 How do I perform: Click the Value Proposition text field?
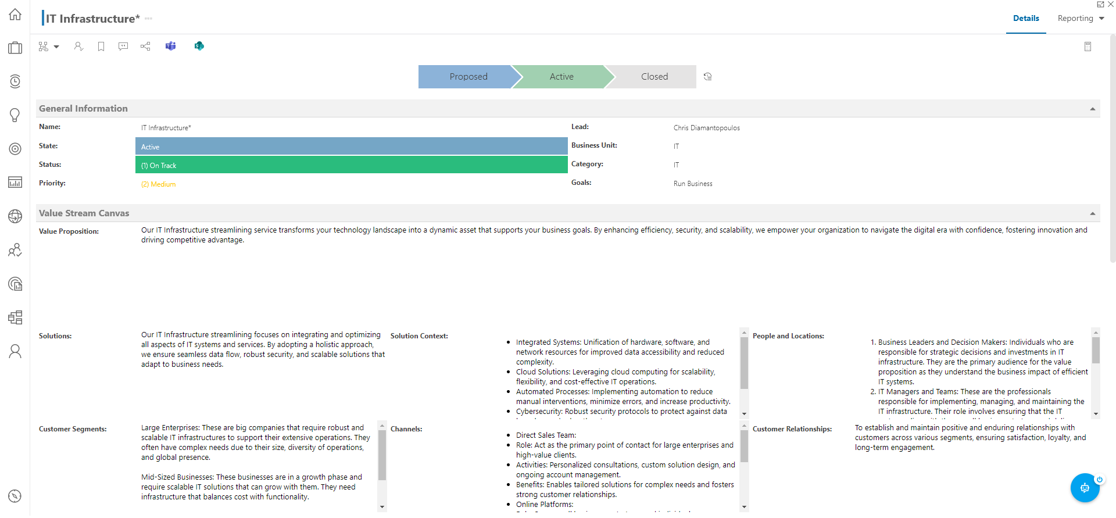point(615,235)
